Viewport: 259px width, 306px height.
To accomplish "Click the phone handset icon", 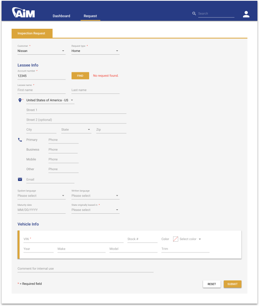I will [x=20, y=140].
